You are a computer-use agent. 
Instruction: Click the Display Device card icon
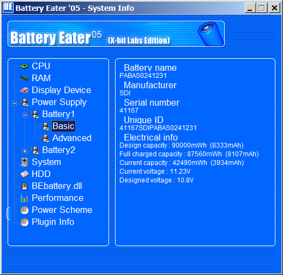tap(25, 90)
